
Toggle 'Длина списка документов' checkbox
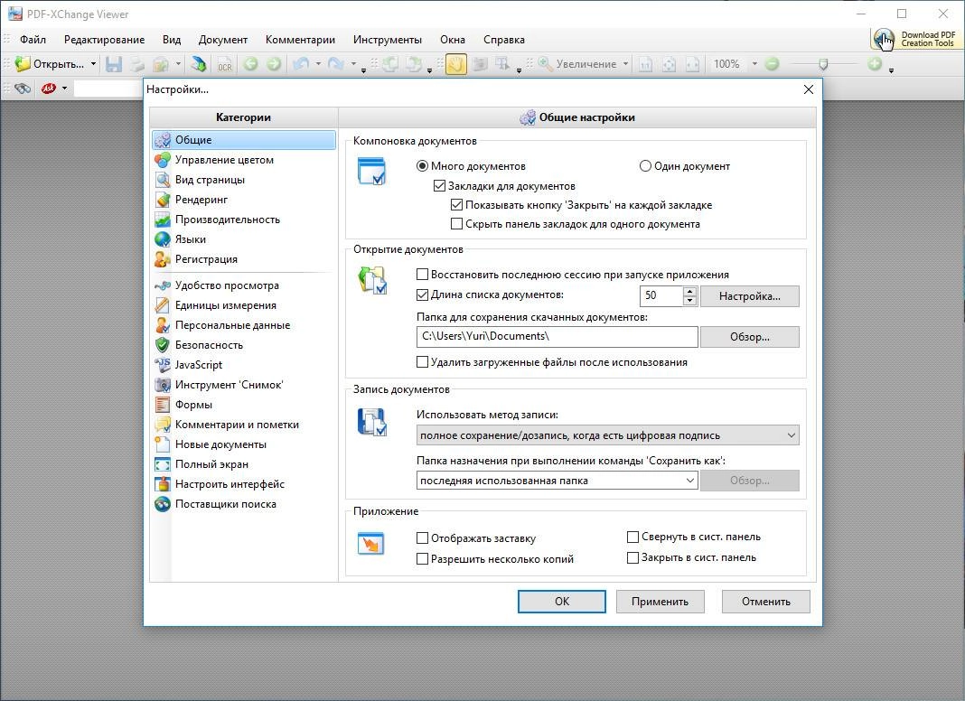tap(422, 294)
